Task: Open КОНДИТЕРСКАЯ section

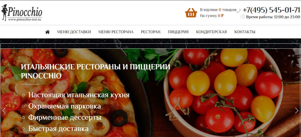Action: (x=211, y=32)
